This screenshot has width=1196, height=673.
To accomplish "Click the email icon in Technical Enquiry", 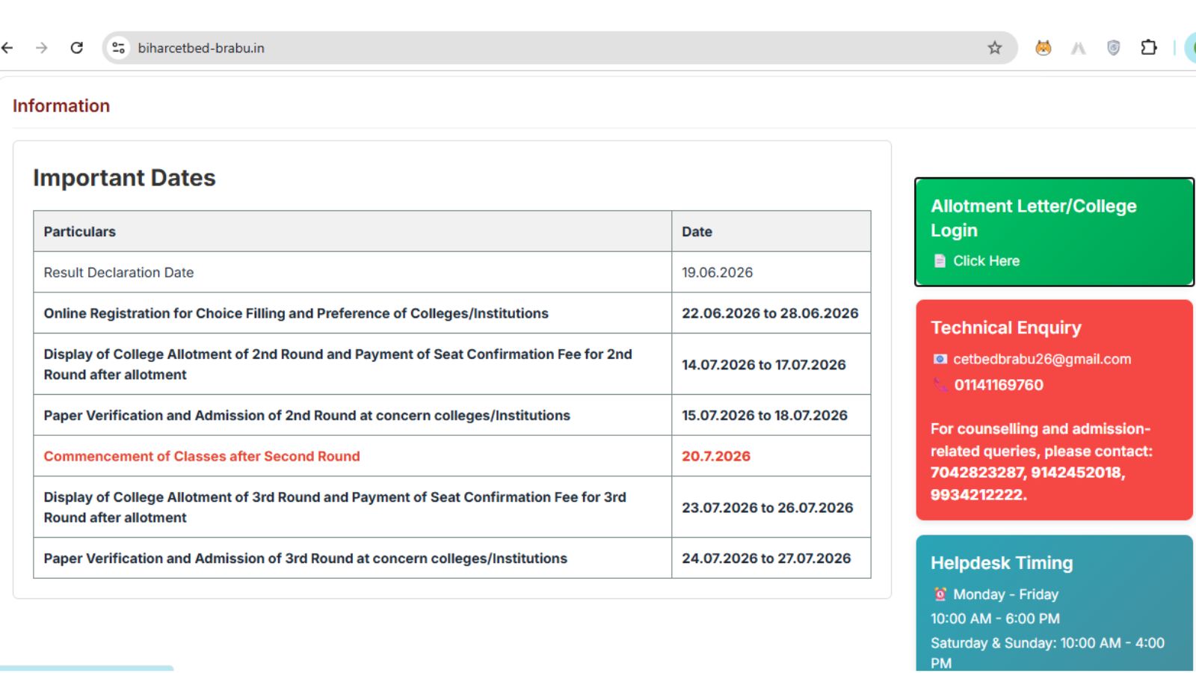I will pos(940,359).
